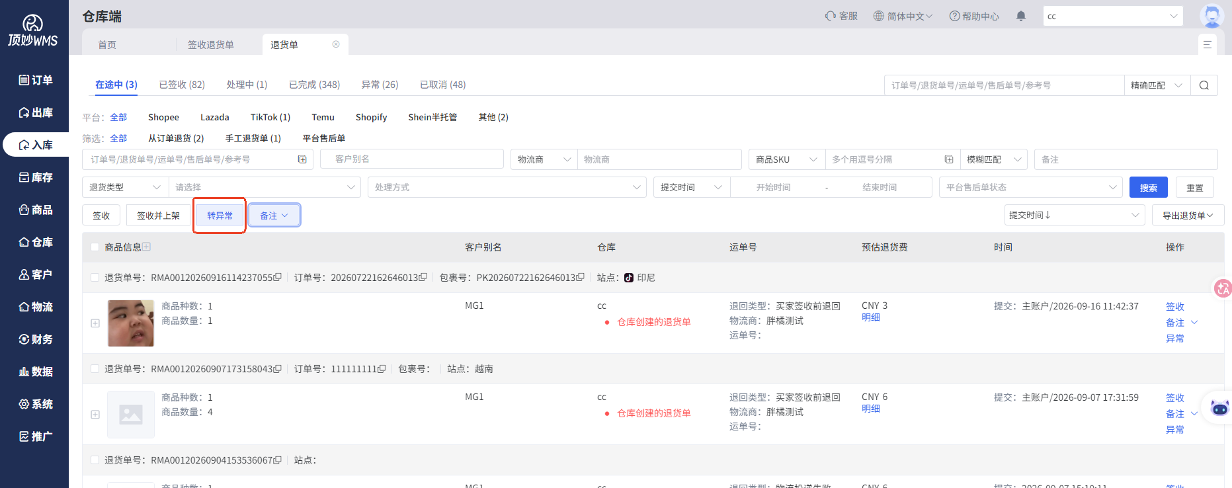This screenshot has height=488, width=1232.
Task: Toggle the select-all header checkbox
Action: pyautogui.click(x=95, y=247)
